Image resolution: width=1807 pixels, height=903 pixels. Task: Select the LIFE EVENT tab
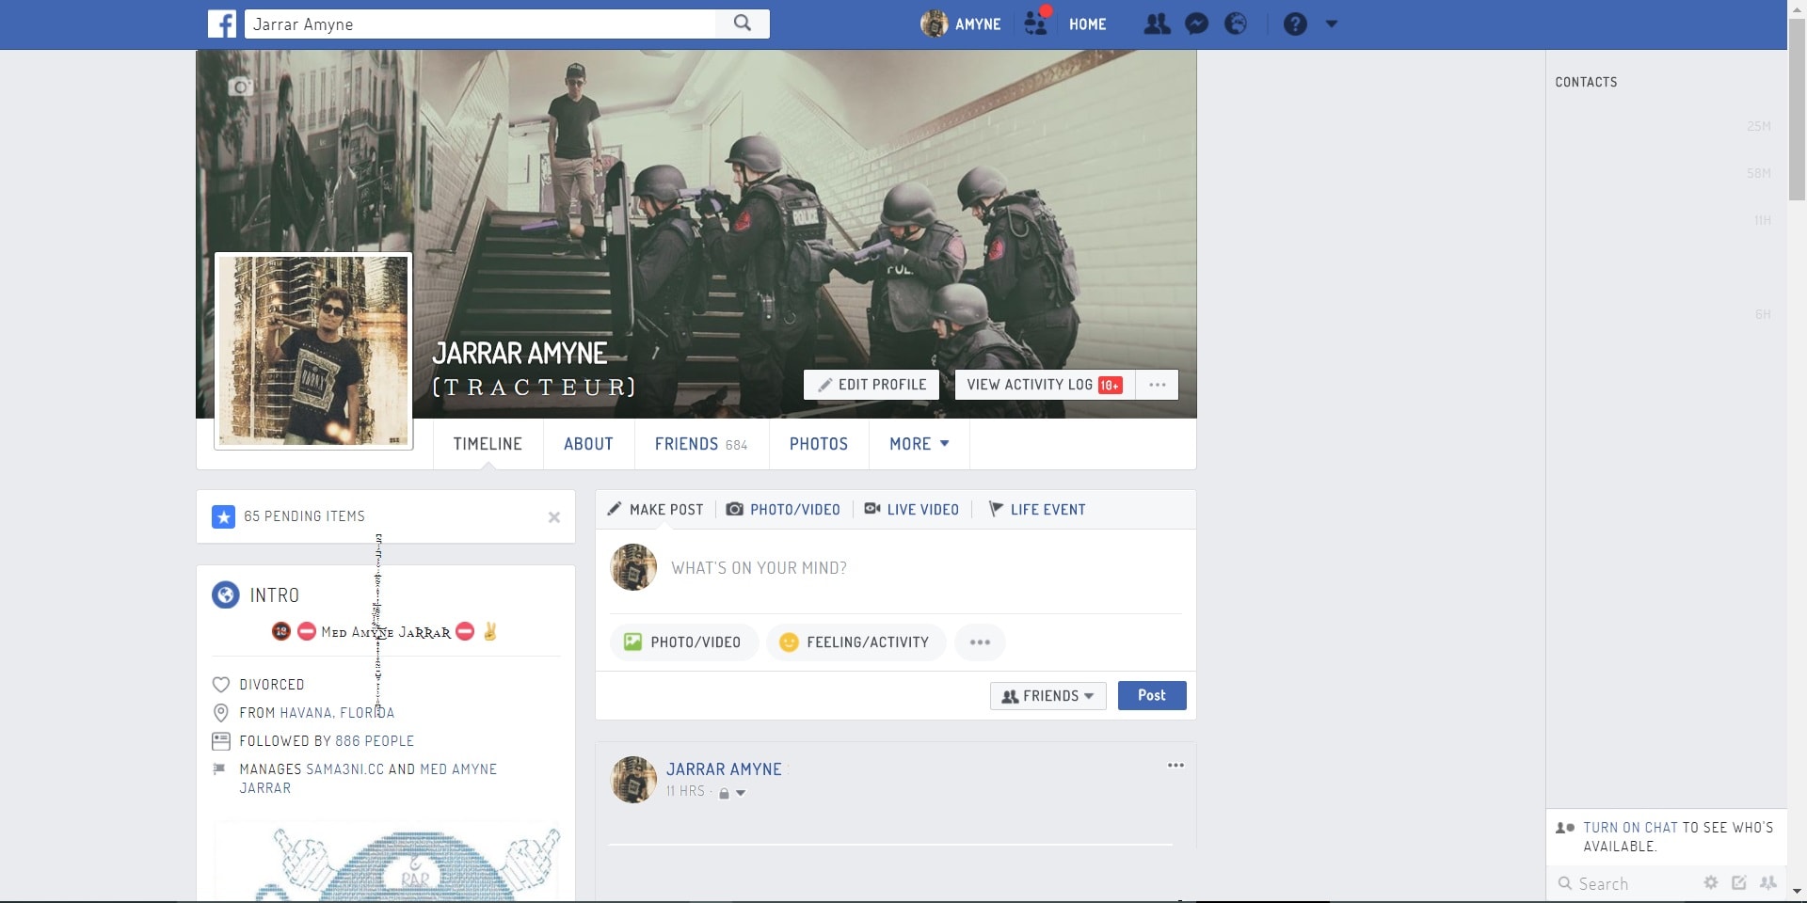[x=1036, y=510]
